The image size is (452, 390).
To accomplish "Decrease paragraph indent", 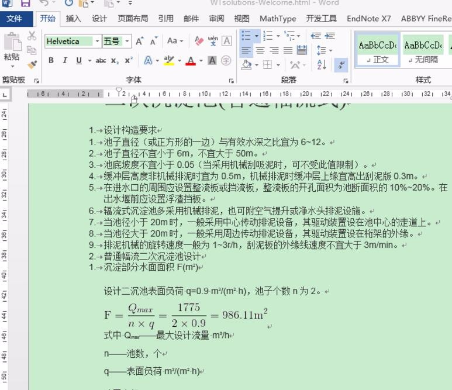I will (316, 36).
